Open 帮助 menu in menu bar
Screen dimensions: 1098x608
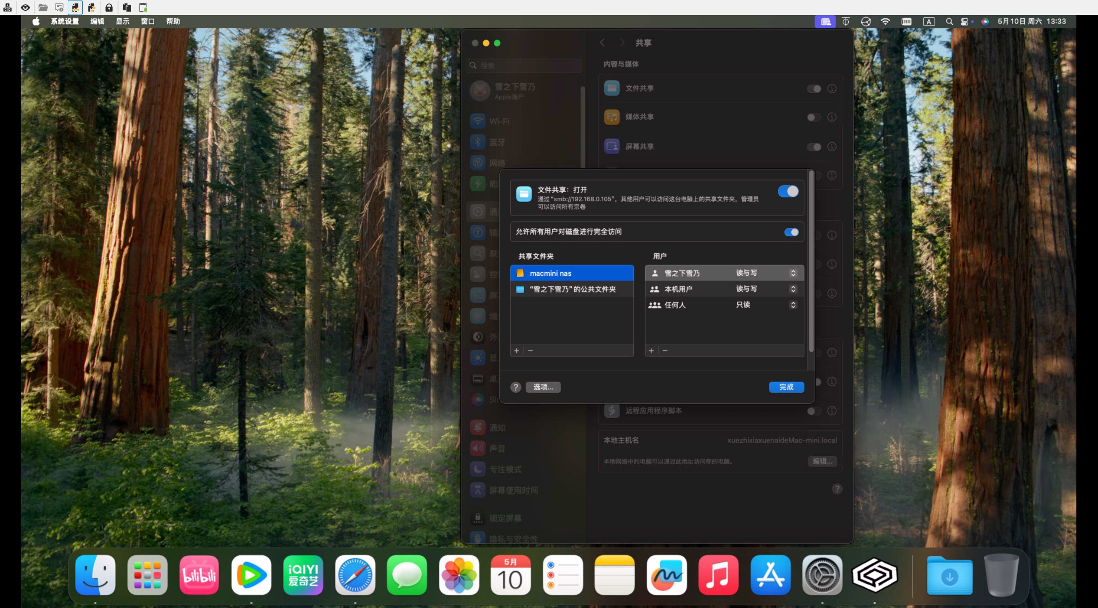click(x=173, y=22)
